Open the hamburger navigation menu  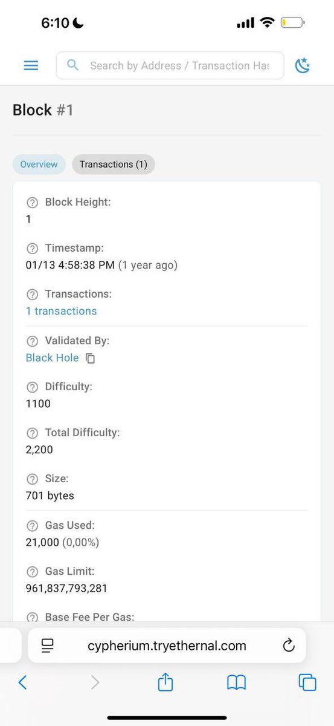click(x=31, y=65)
